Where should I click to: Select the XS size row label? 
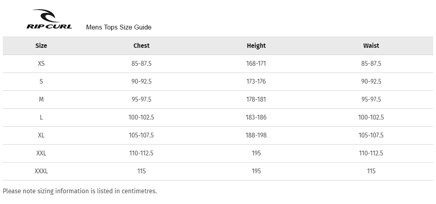click(41, 63)
